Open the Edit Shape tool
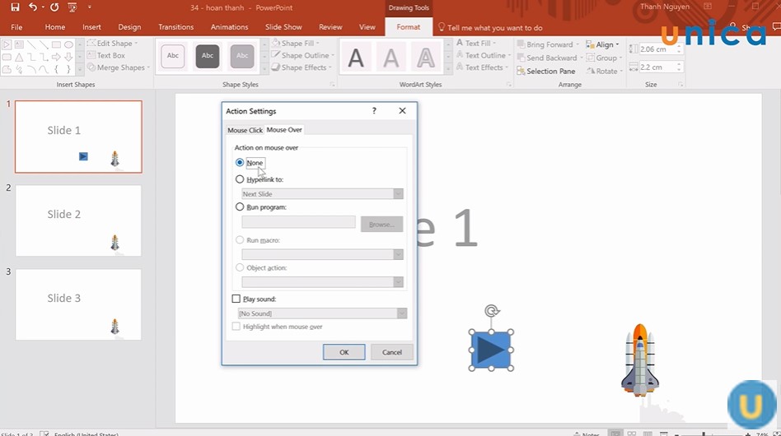 point(113,44)
